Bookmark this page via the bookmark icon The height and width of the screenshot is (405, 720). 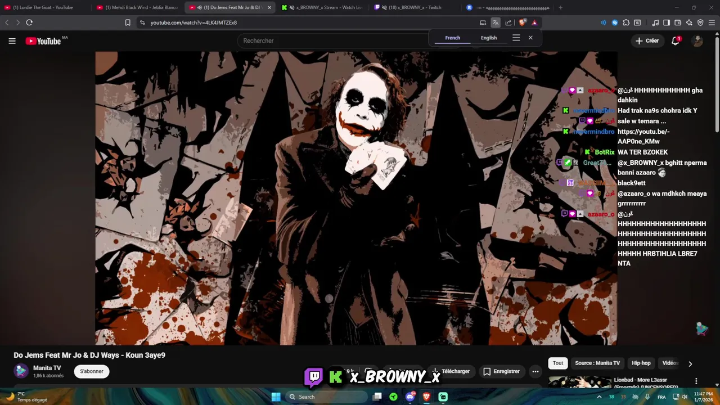(x=128, y=22)
